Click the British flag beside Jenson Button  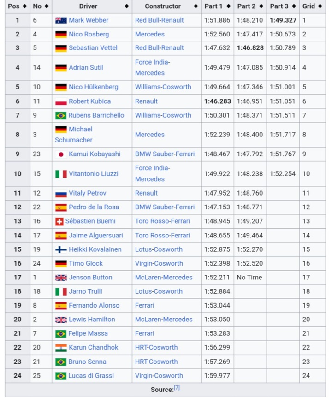pos(61,278)
